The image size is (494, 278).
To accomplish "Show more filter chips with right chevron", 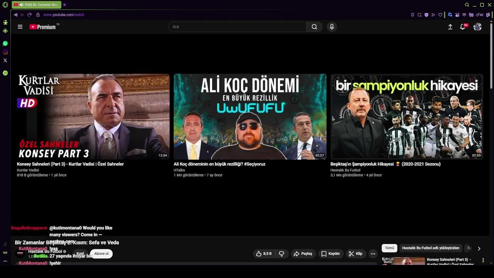I will click(479, 248).
